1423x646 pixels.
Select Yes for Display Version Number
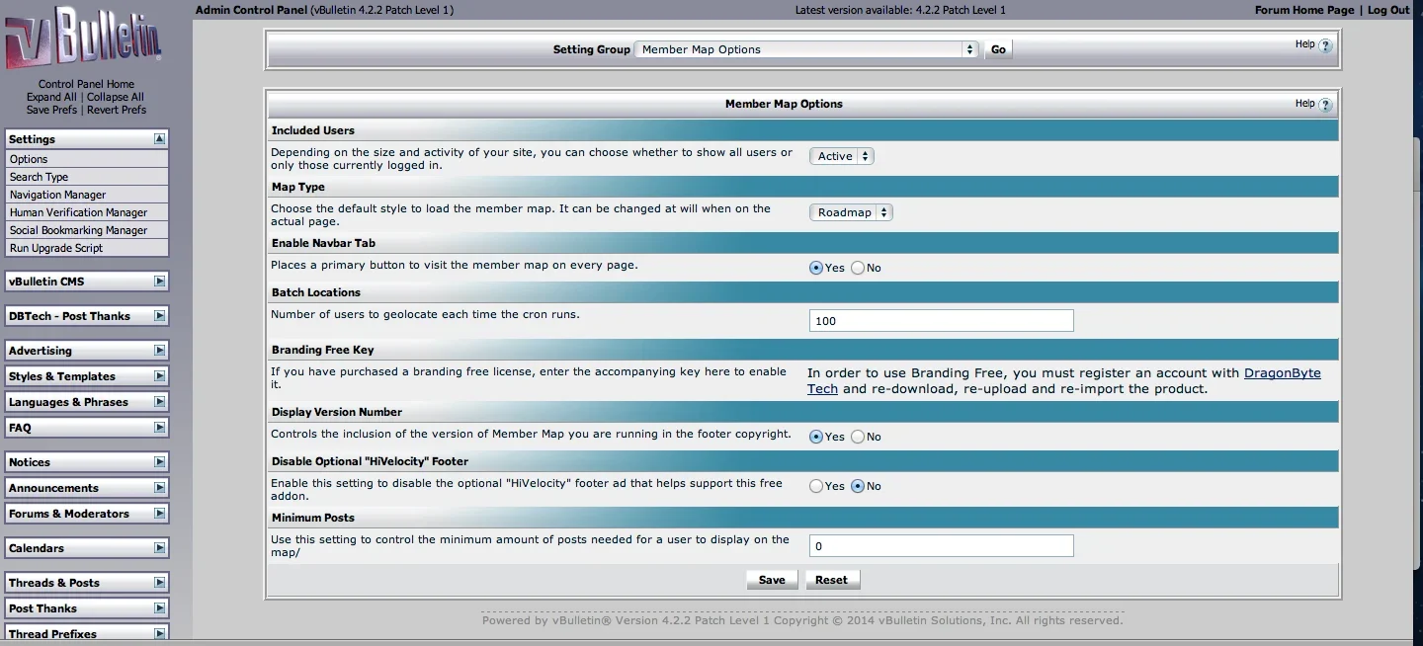816,437
